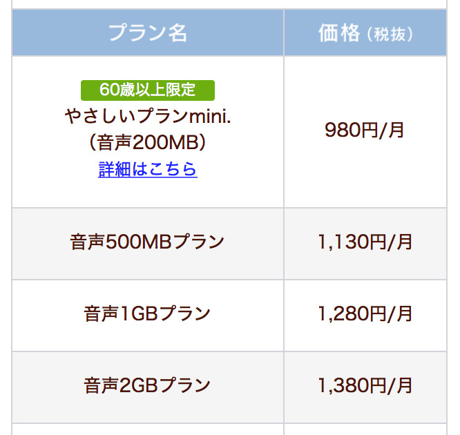Select the 音声500MBプラン row label
460x435 pixels.
148,242
